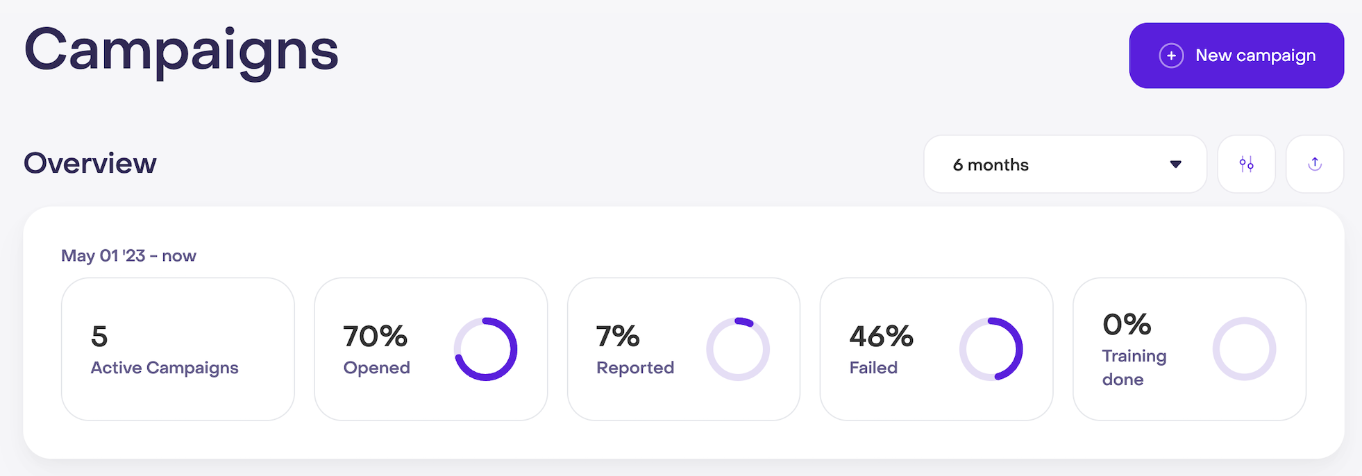The width and height of the screenshot is (1362, 476).
Task: Click the Opened progress indicator
Action: (x=486, y=349)
